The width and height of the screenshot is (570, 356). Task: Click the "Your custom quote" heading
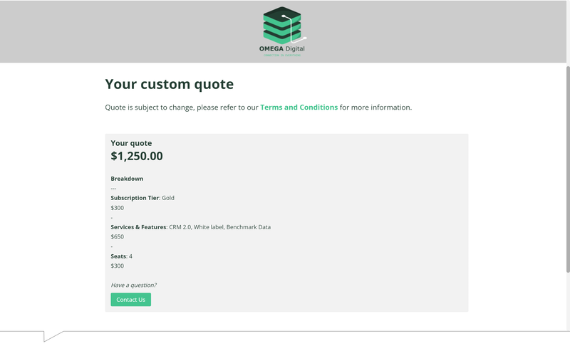[x=169, y=84]
